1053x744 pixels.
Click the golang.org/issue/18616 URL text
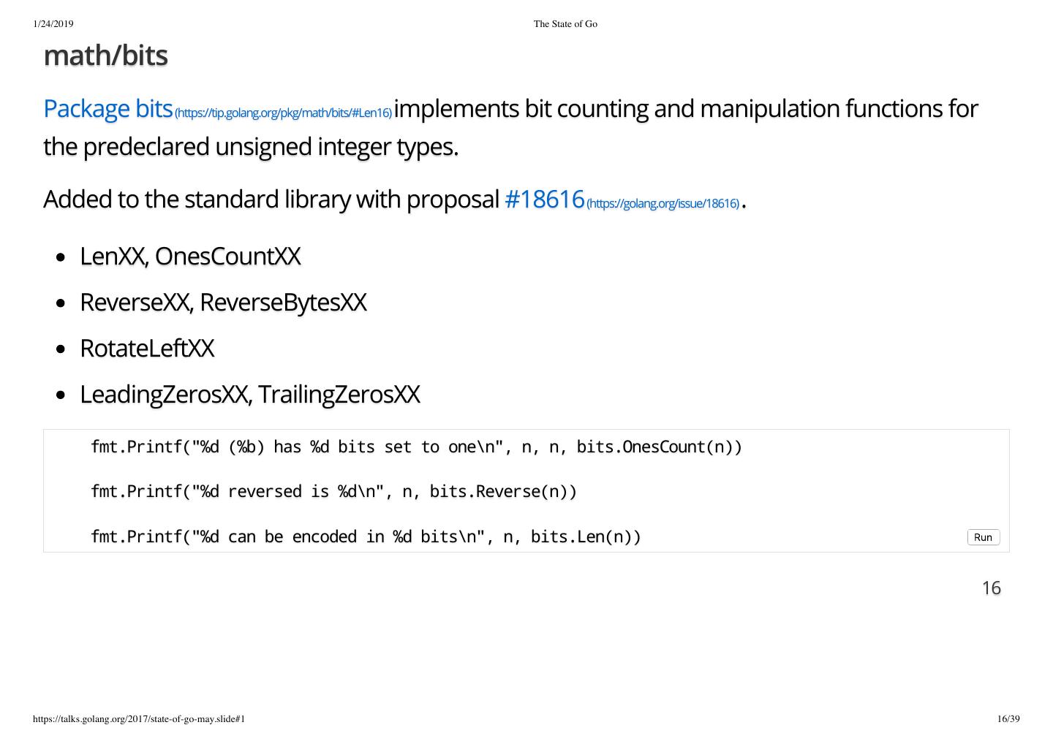click(663, 203)
